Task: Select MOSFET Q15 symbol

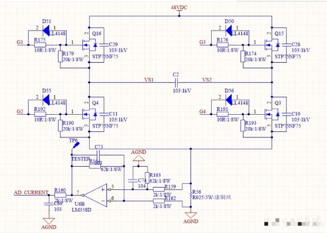Action: [273, 45]
